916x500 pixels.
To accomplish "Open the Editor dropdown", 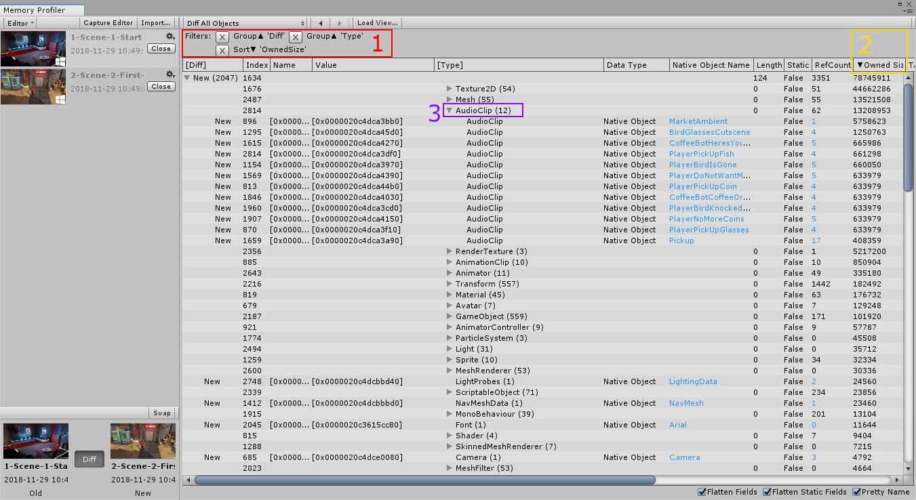I will coord(19,22).
